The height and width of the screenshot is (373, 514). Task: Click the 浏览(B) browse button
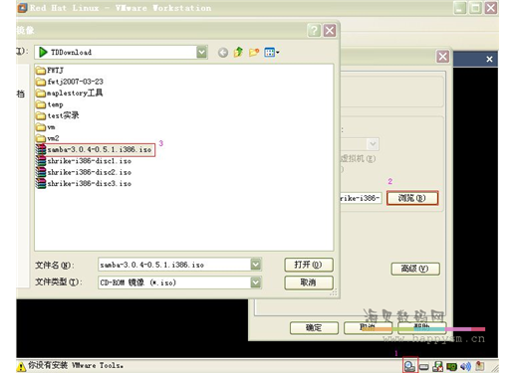412,198
